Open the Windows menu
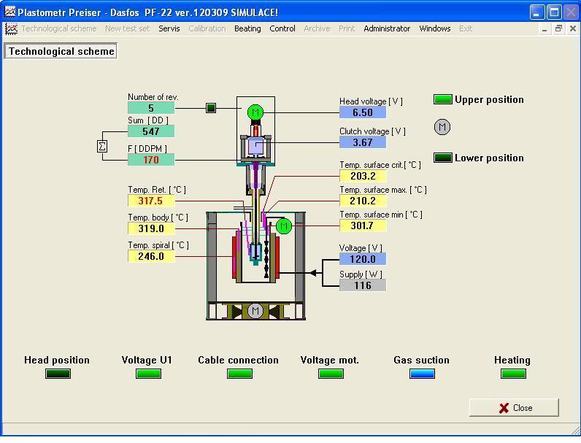The image size is (581, 443). [434, 28]
